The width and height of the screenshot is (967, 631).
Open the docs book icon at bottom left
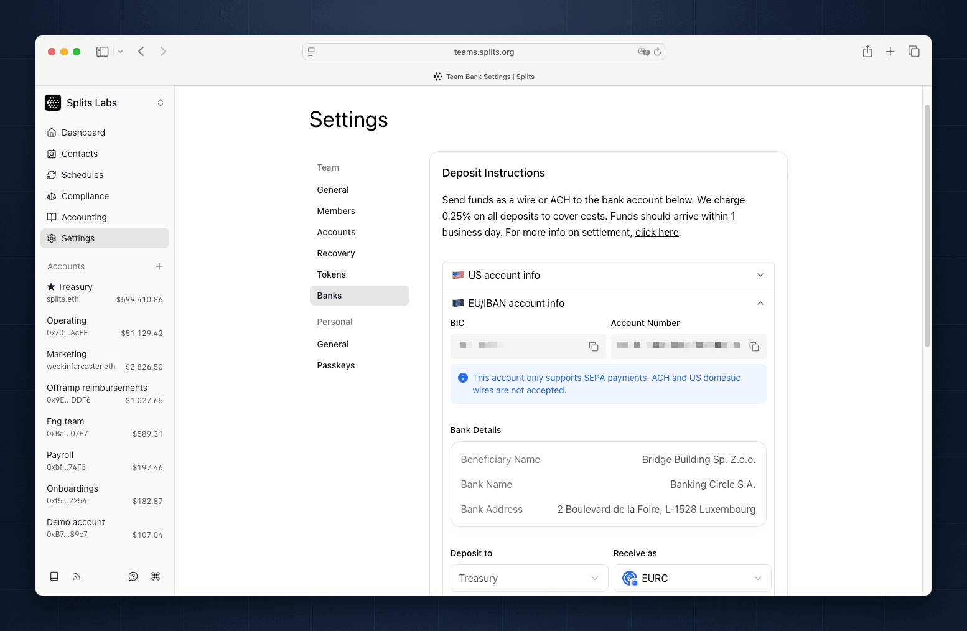[54, 576]
